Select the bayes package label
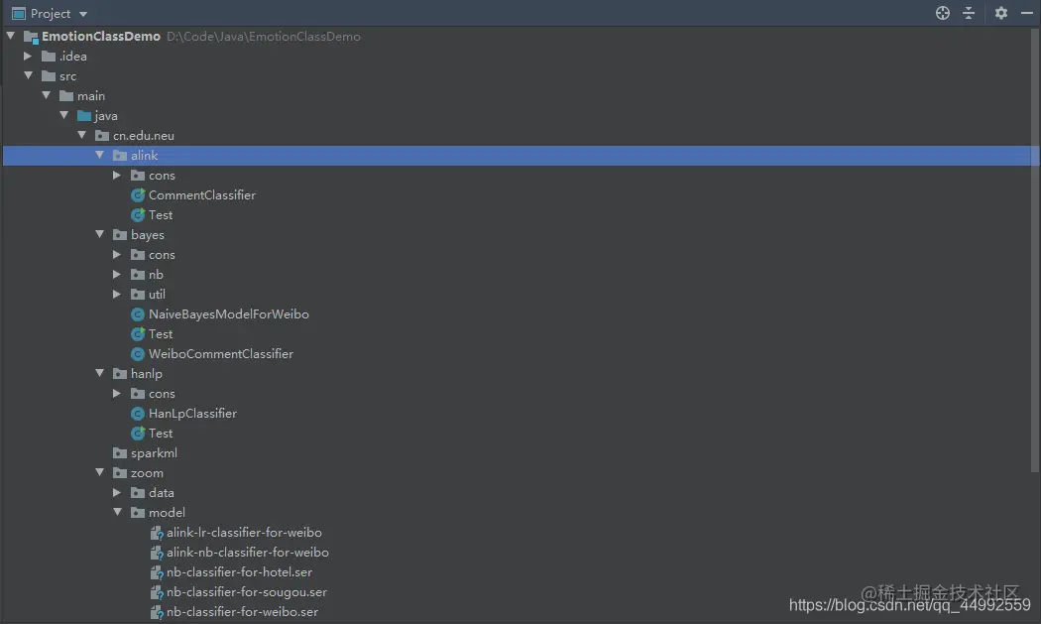The height and width of the screenshot is (624, 1041). (x=148, y=235)
